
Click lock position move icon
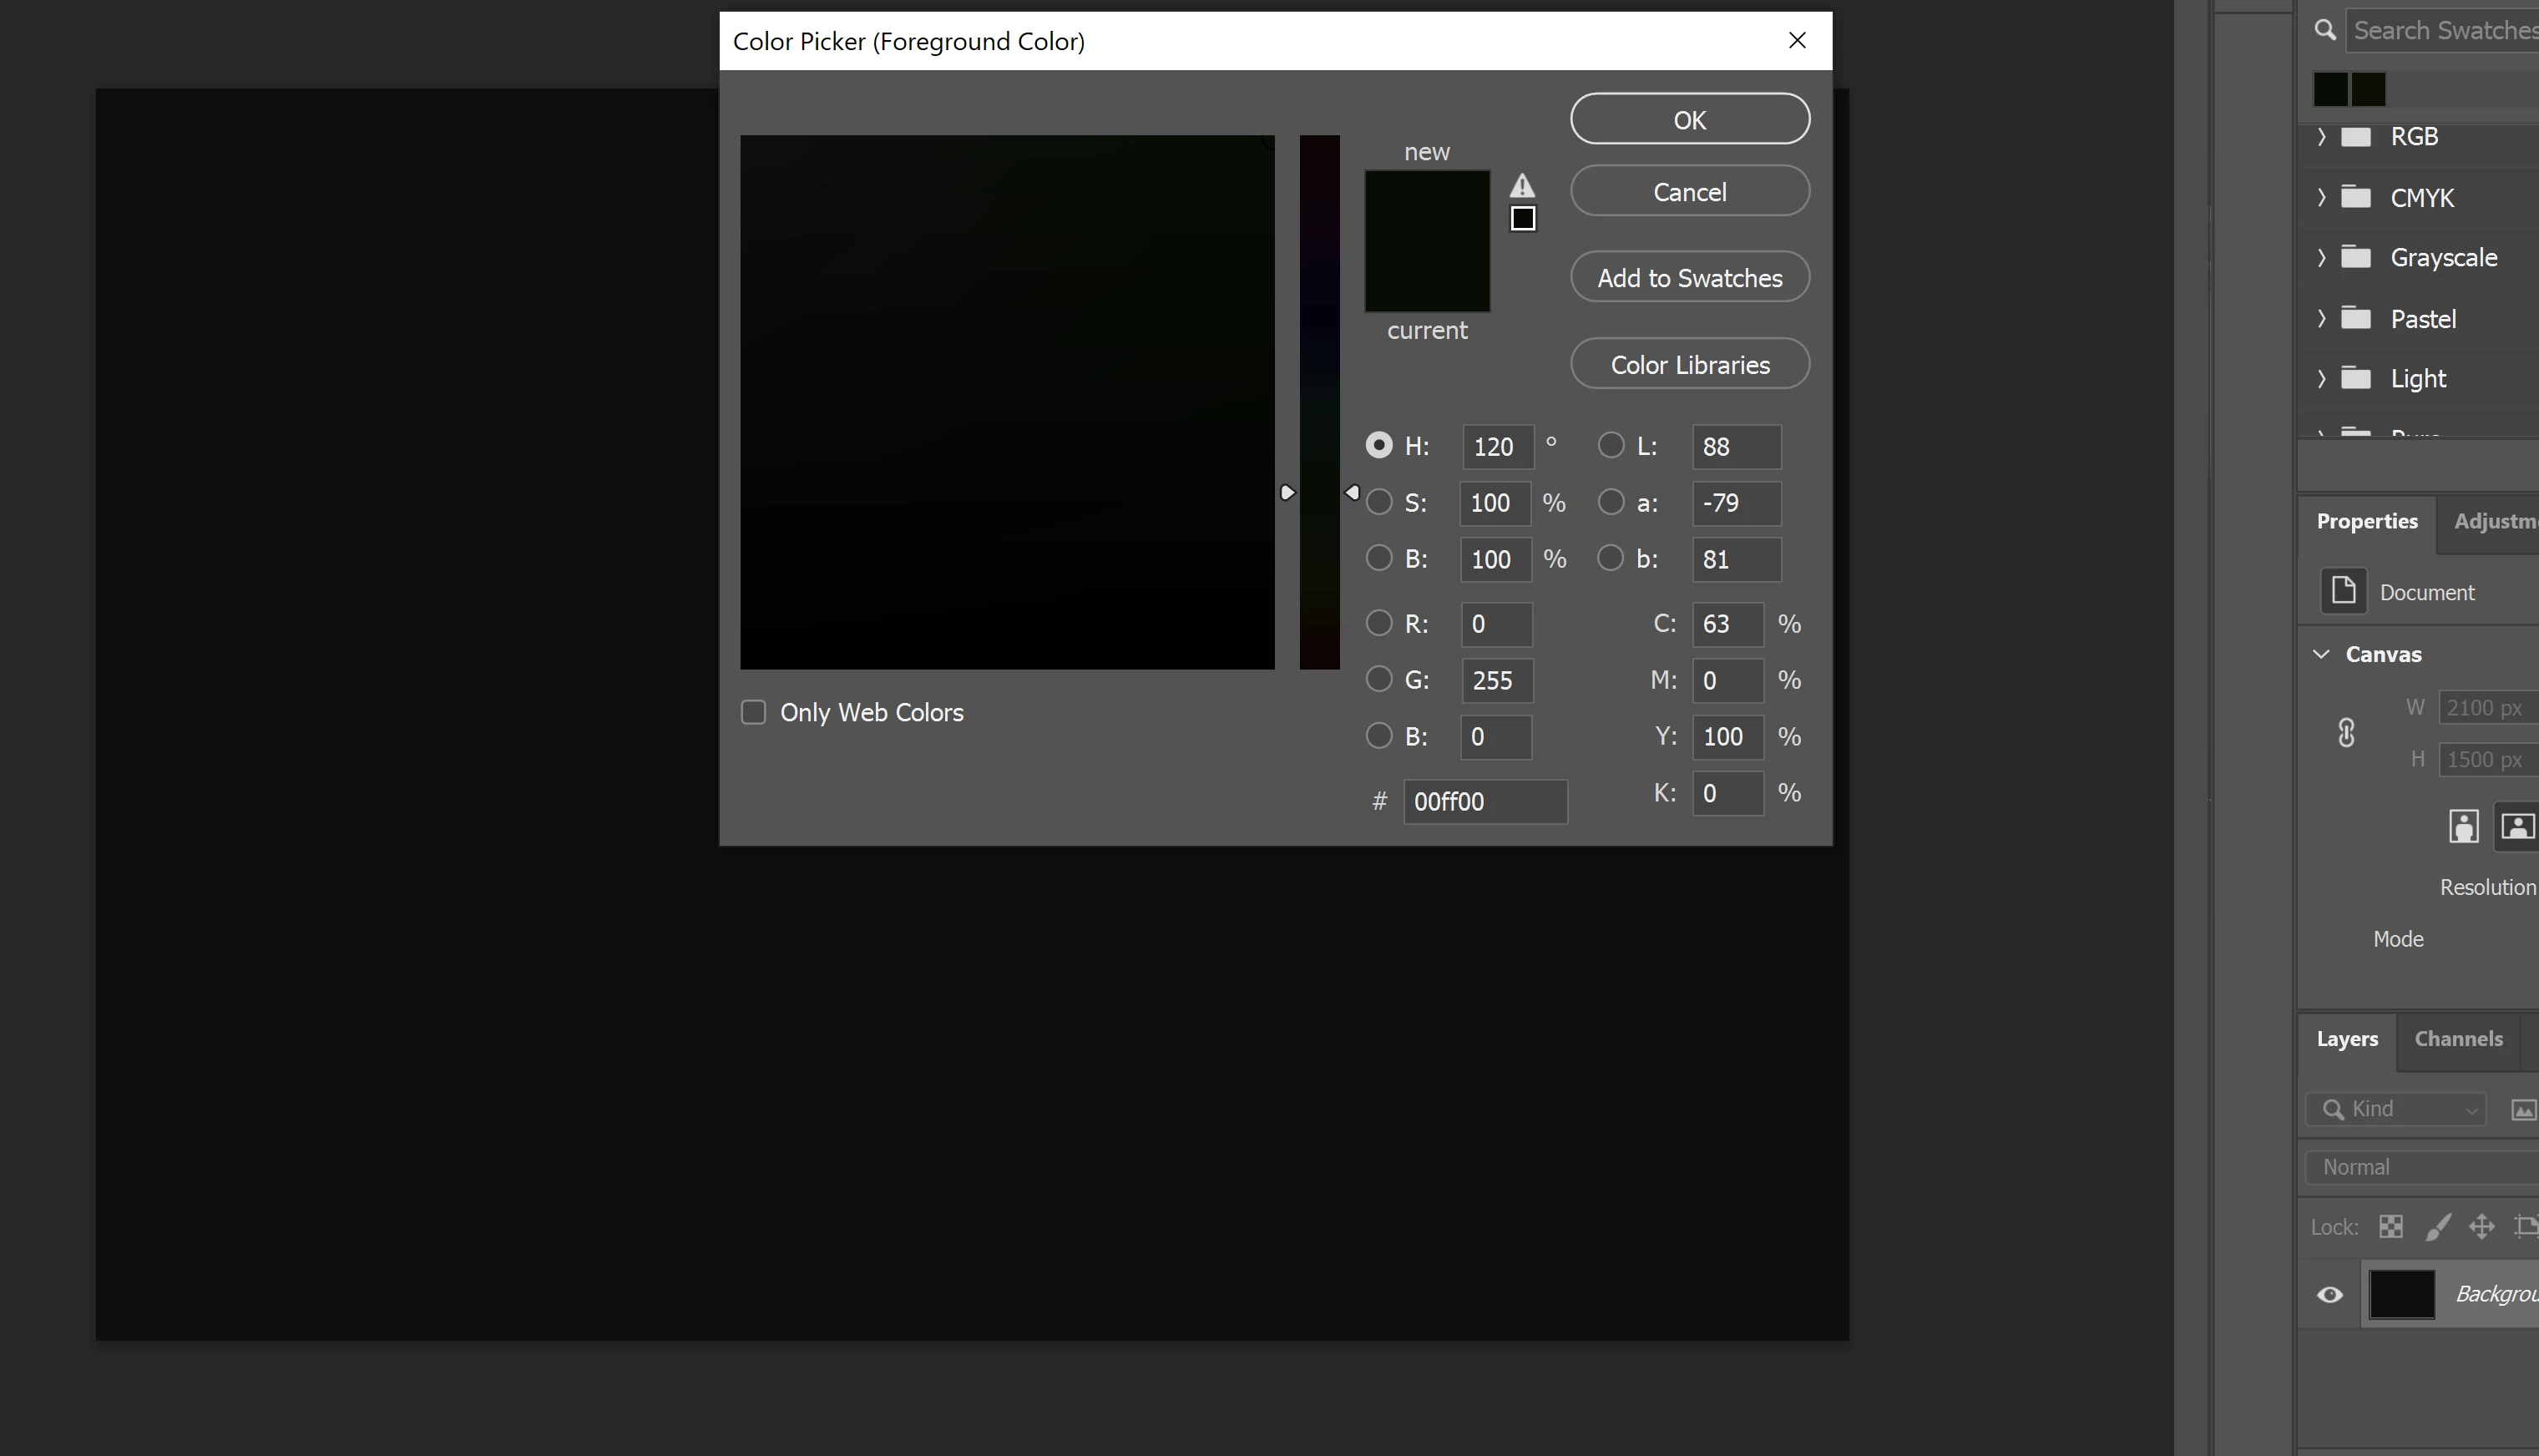tap(2481, 1226)
